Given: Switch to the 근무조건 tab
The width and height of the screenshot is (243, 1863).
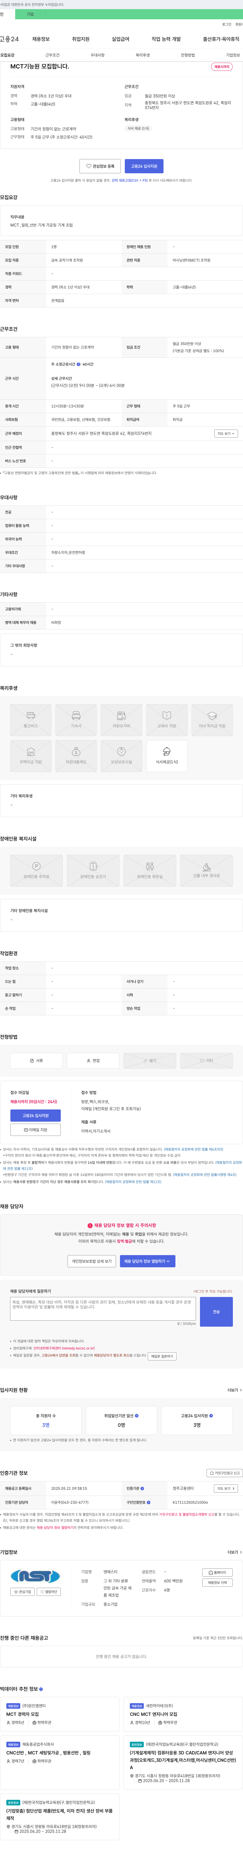Looking at the screenshot, I should [53, 55].
